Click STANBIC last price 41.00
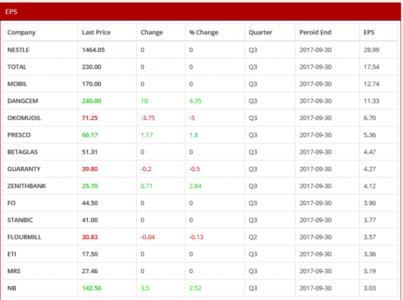 pyautogui.click(x=90, y=220)
